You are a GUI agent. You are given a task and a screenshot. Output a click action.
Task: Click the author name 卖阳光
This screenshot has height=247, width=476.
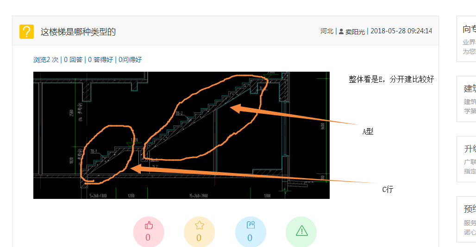[x=355, y=31]
